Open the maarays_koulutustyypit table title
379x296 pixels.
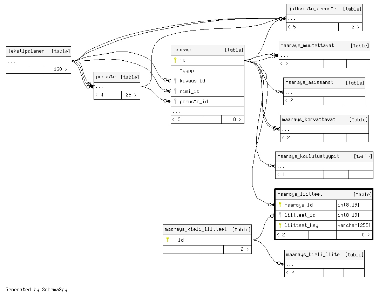click(x=308, y=156)
